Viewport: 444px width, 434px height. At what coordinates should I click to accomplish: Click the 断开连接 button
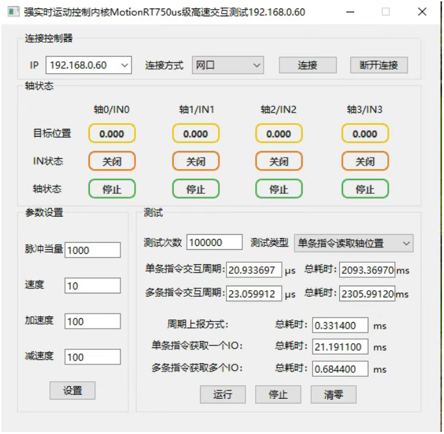point(379,65)
